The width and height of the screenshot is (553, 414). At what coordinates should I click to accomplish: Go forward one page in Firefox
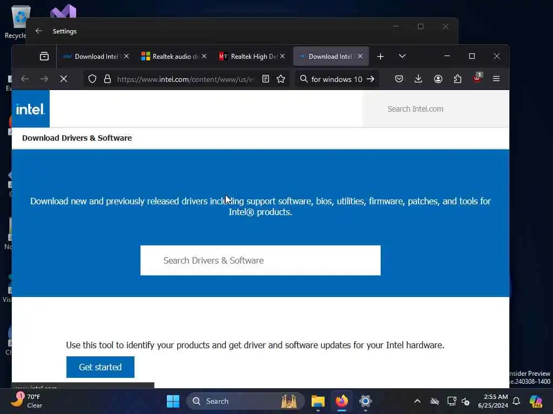44,79
